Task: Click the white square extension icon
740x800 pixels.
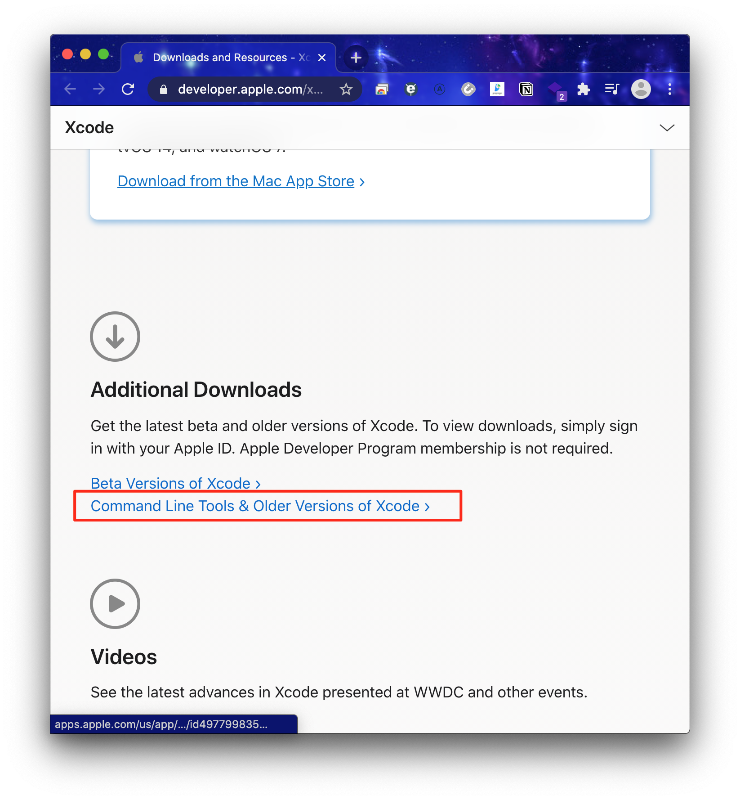Action: pyautogui.click(x=497, y=89)
